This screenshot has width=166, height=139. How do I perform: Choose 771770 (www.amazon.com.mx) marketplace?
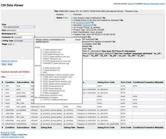pyautogui.click(x=41, y=61)
